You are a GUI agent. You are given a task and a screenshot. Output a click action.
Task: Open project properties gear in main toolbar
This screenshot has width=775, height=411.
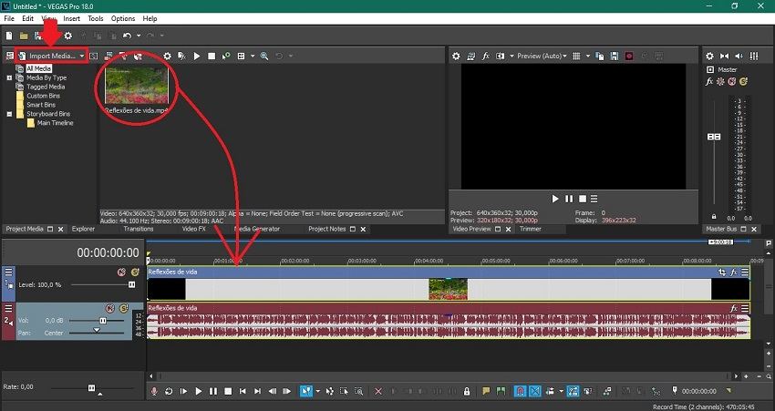67,36
